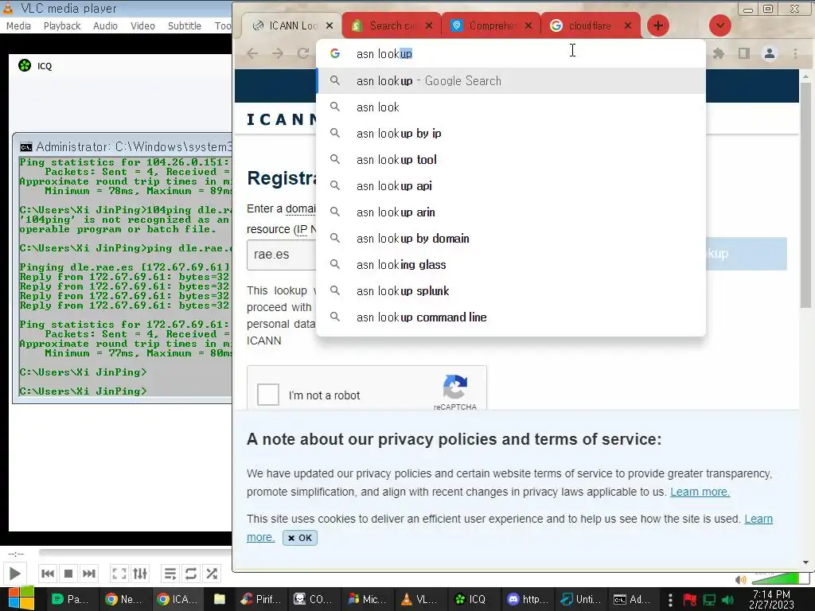Skip to next track in VLC

coord(89,574)
